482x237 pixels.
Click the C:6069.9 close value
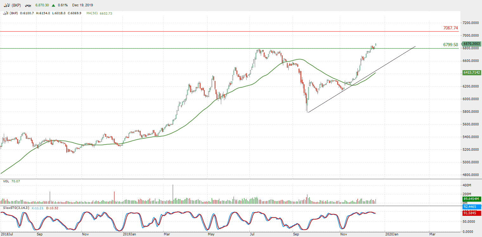point(74,13)
